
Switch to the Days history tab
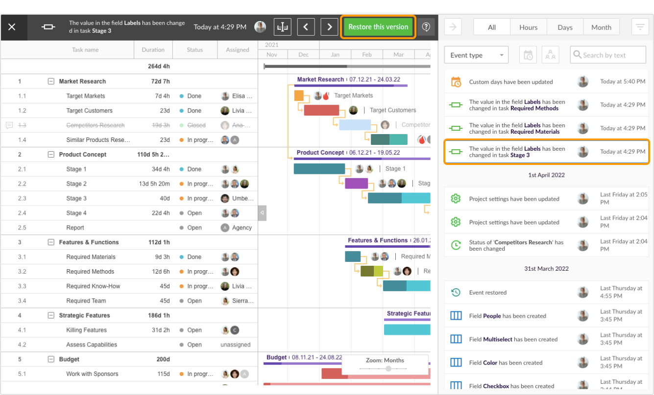click(x=564, y=27)
